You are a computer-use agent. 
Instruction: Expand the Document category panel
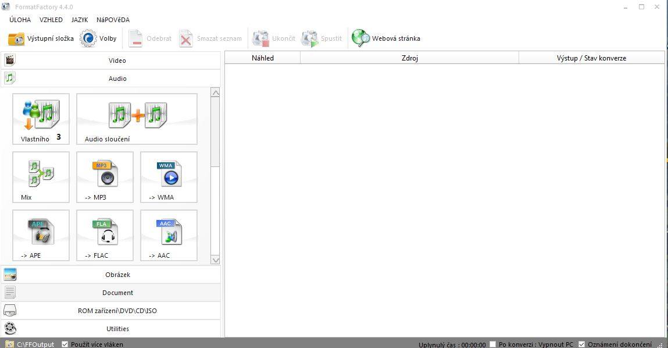tap(111, 293)
